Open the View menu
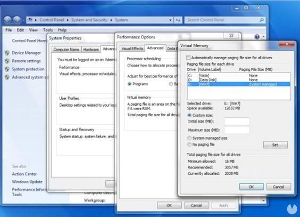 (34, 30)
